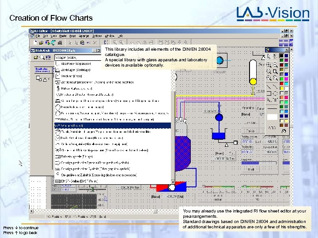Click the Cut scissors toolbar icon
This screenshot has height=238, width=318.
70,43
